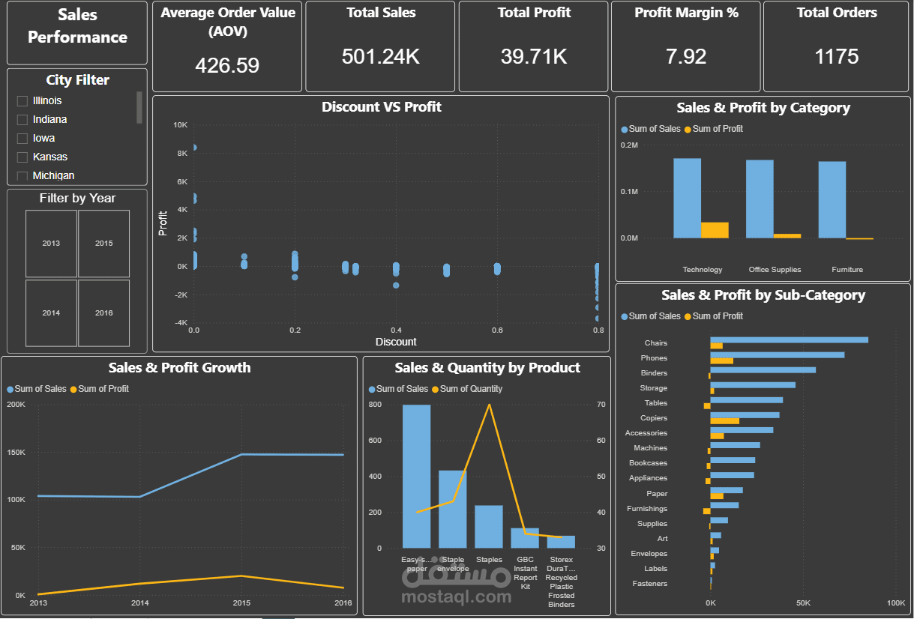The image size is (914, 619).
Task: Select the top scatter point near 8K profit
Action: [194, 148]
